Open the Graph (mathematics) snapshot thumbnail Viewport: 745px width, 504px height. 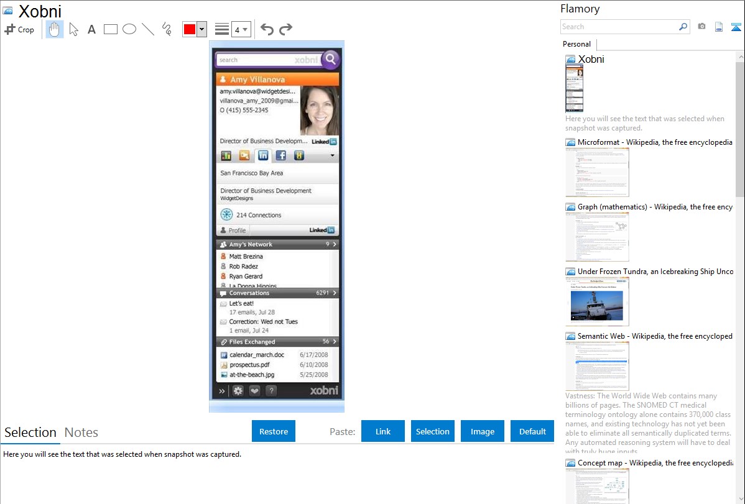597,237
